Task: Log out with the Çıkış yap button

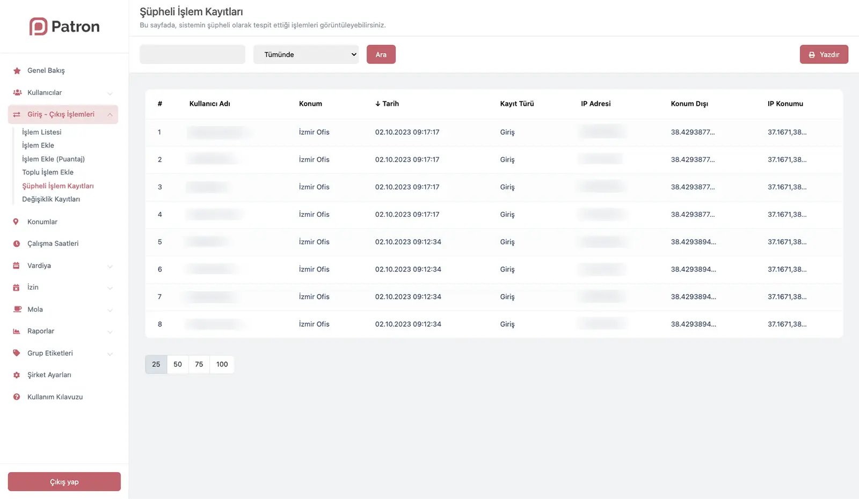Action: (64, 482)
